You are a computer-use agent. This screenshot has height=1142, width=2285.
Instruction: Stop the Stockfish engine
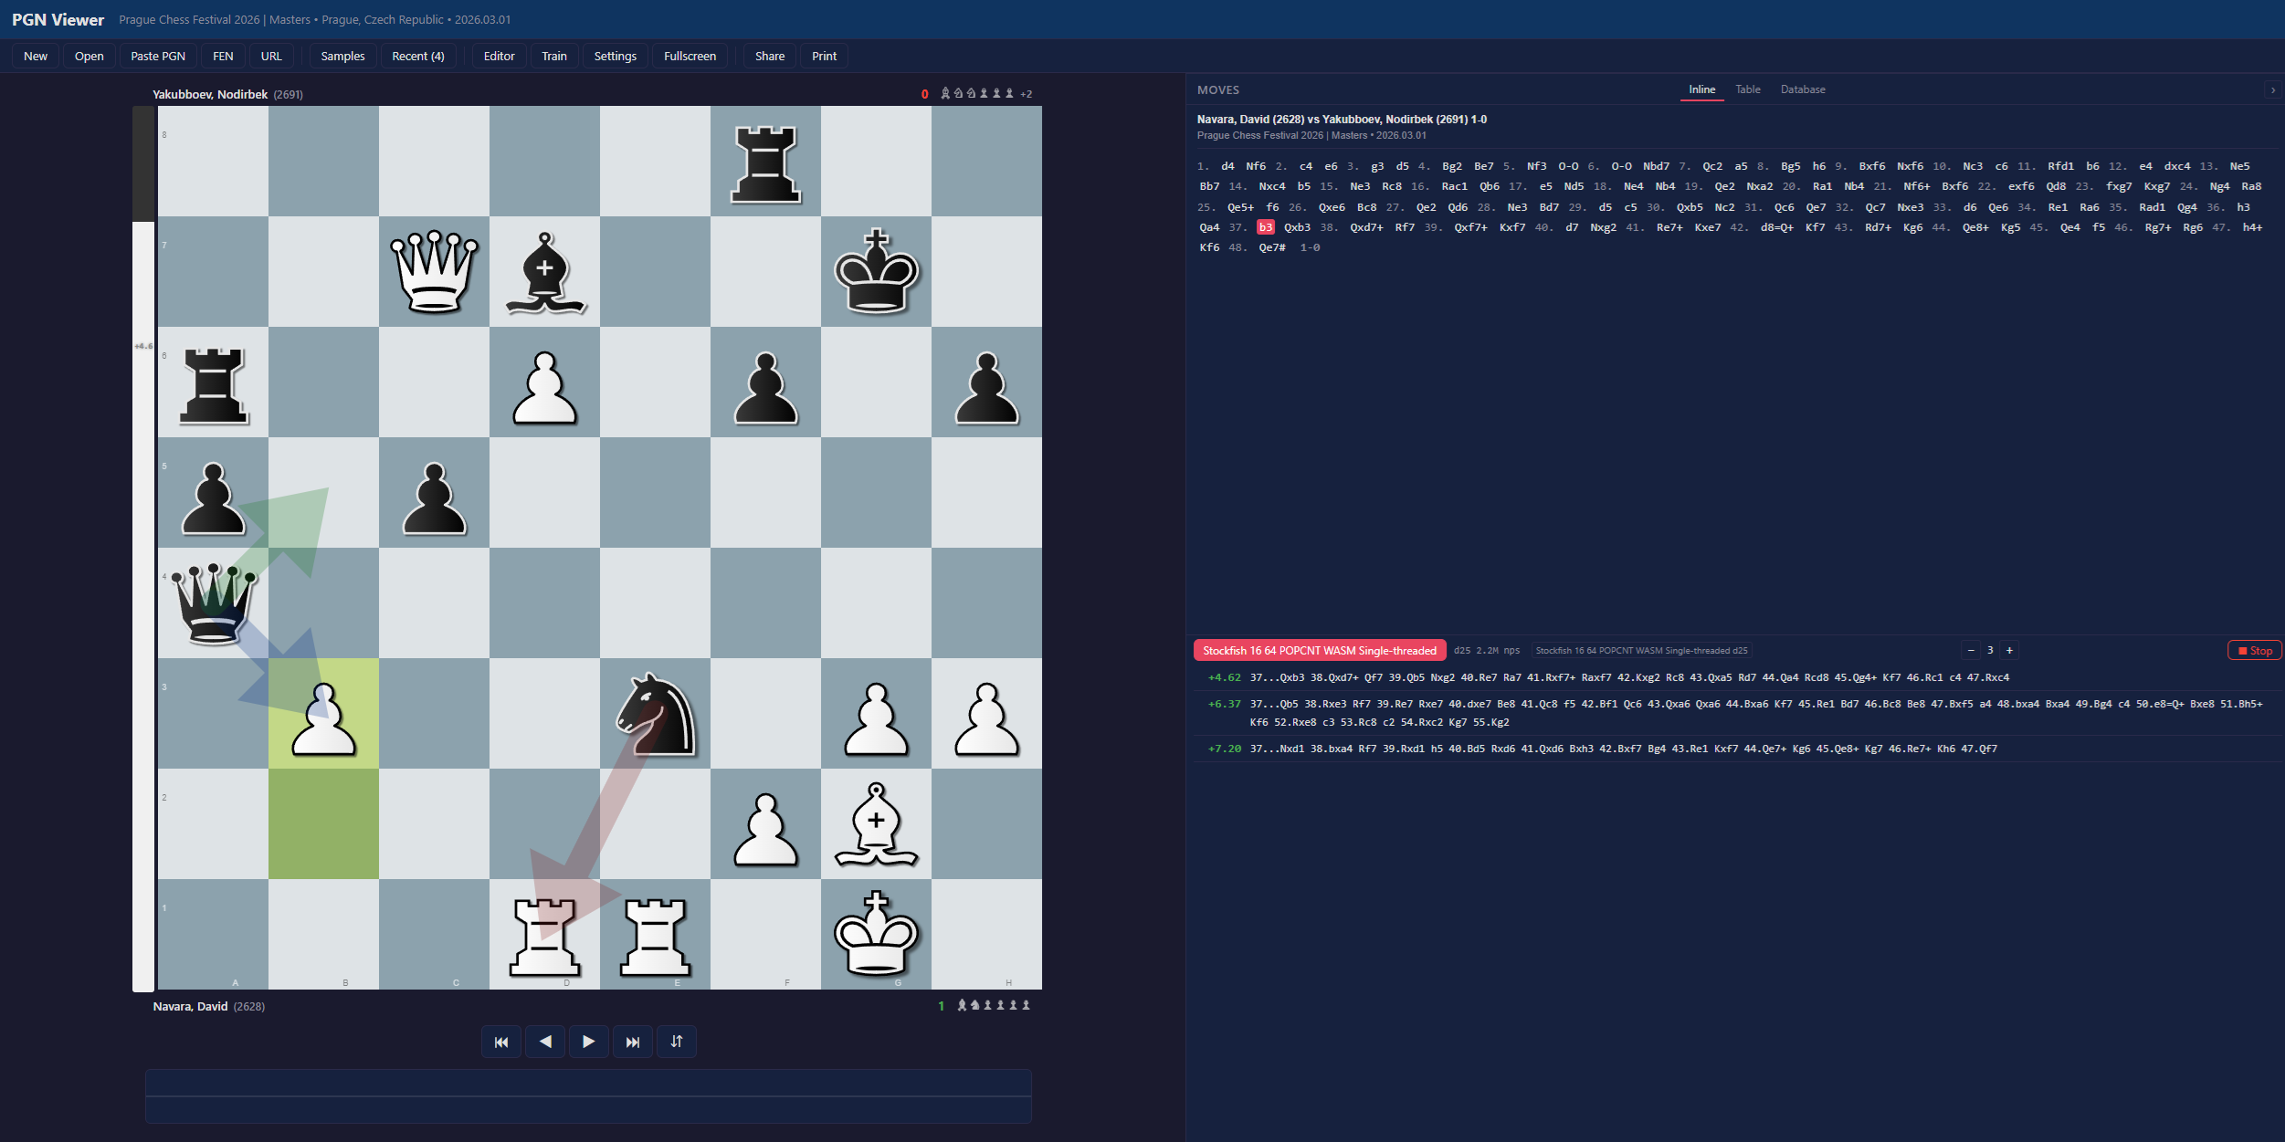[2255, 650]
